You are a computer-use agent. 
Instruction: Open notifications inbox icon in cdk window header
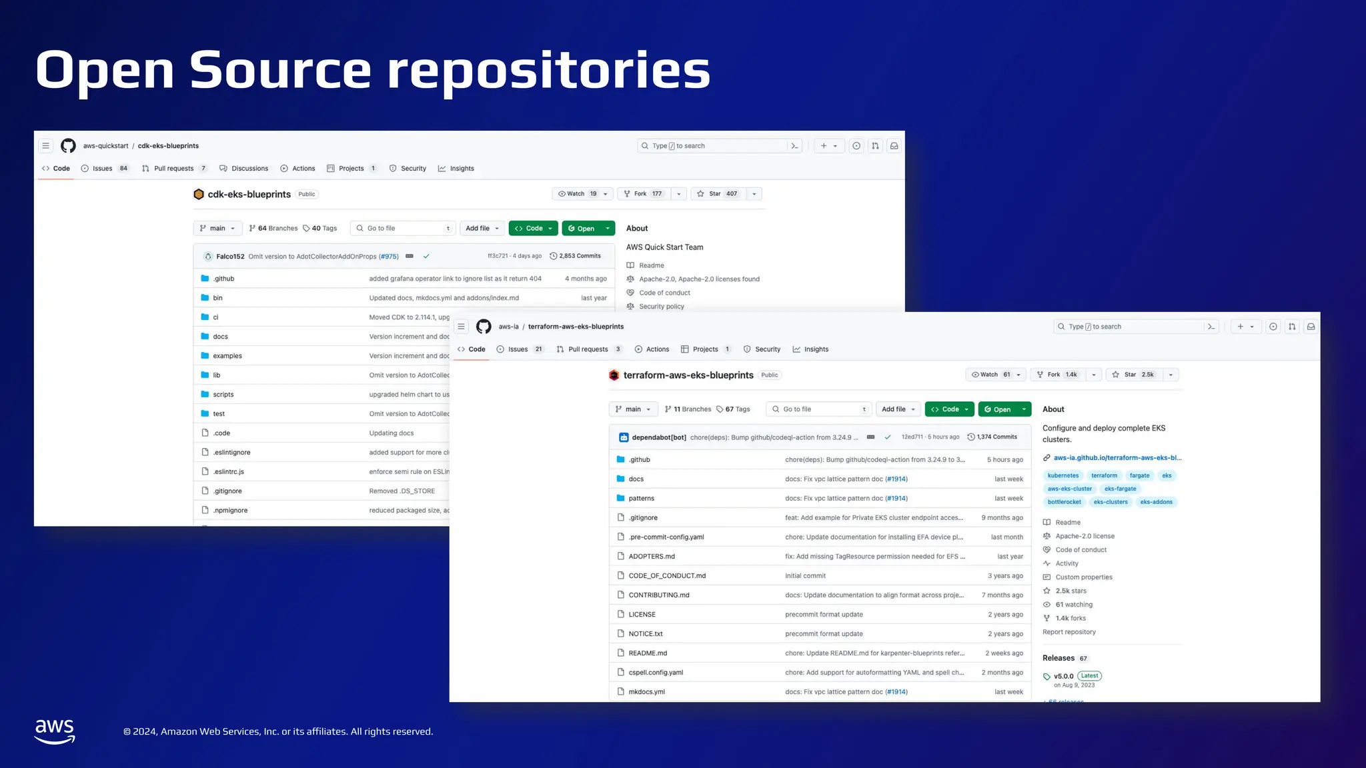tap(894, 146)
